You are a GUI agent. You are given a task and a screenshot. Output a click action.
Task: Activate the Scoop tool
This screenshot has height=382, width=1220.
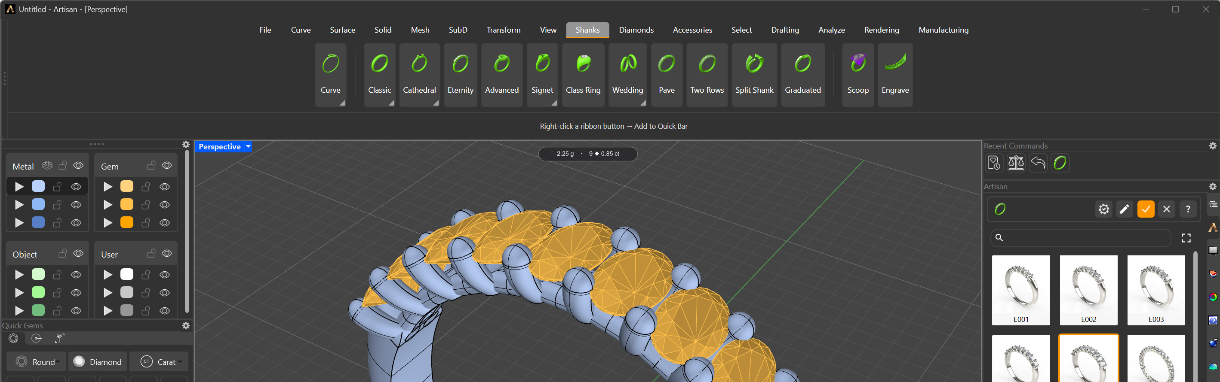pos(857,75)
